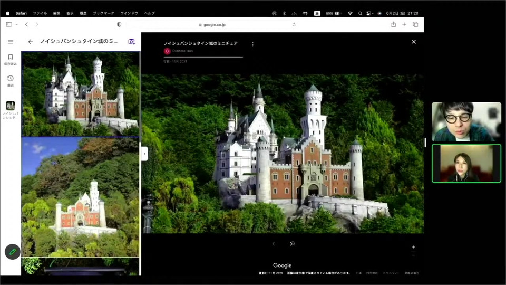Go to the previous photo arrow
The image size is (506, 285).
pyautogui.click(x=273, y=243)
